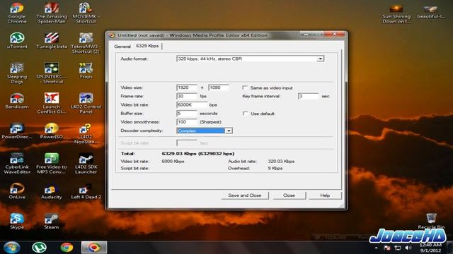Launch Fraps from the desktop

[86, 71]
